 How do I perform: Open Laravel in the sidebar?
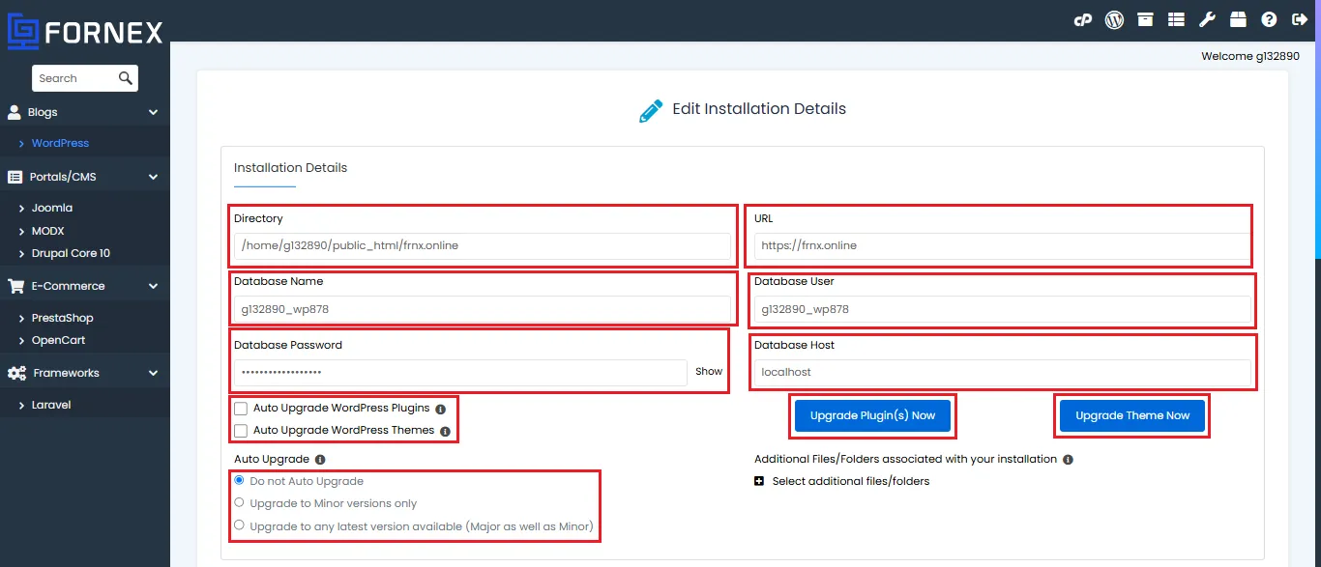click(x=51, y=405)
